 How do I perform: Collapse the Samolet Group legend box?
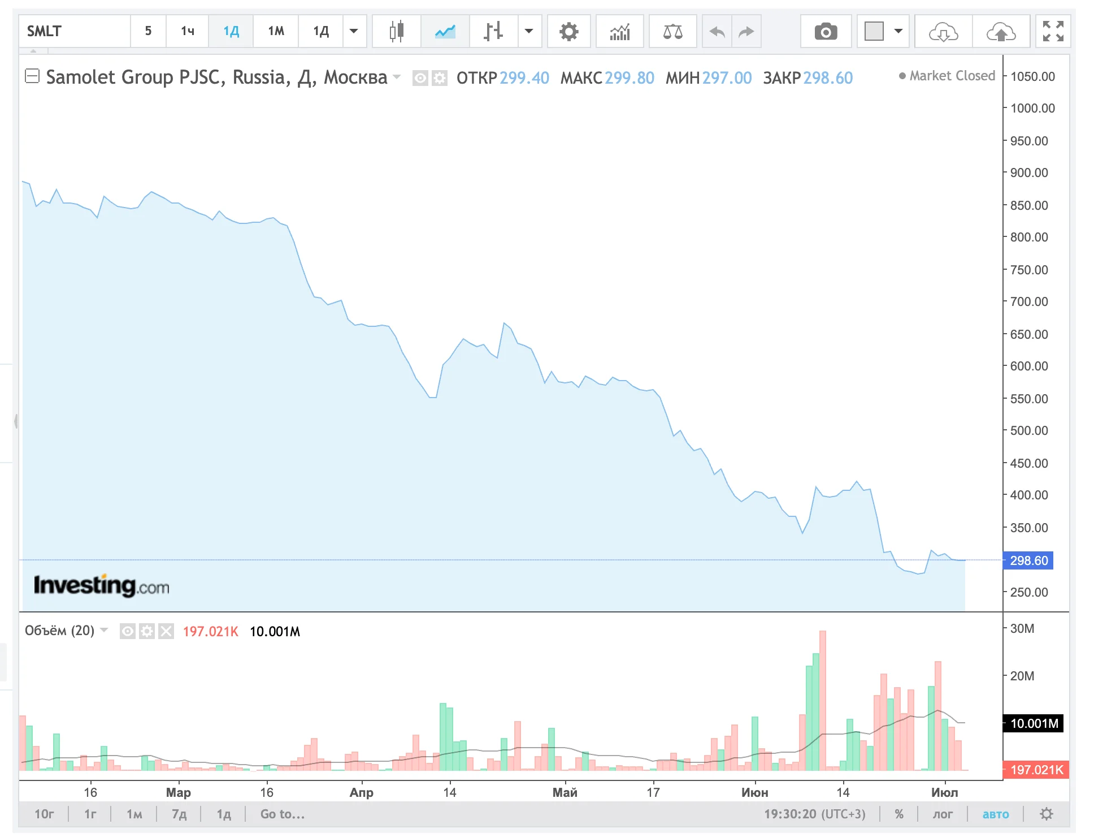pyautogui.click(x=32, y=76)
